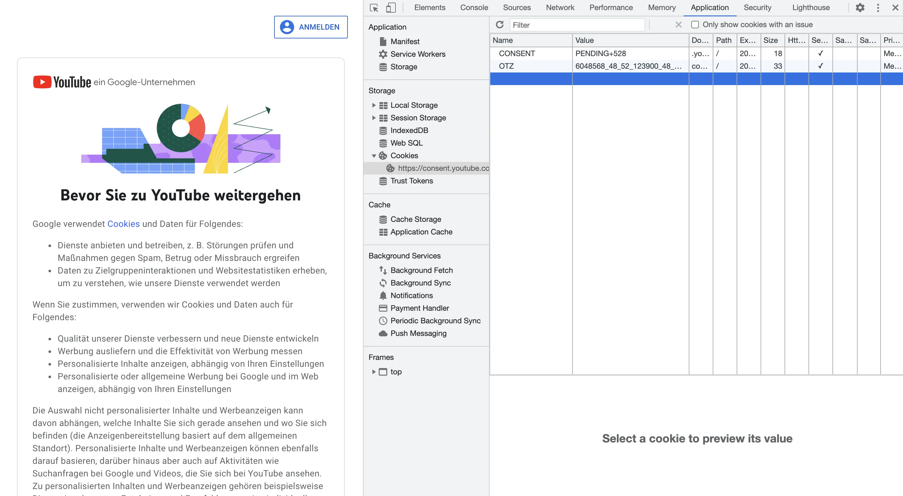Click into the cookie Filter field

coord(577,25)
